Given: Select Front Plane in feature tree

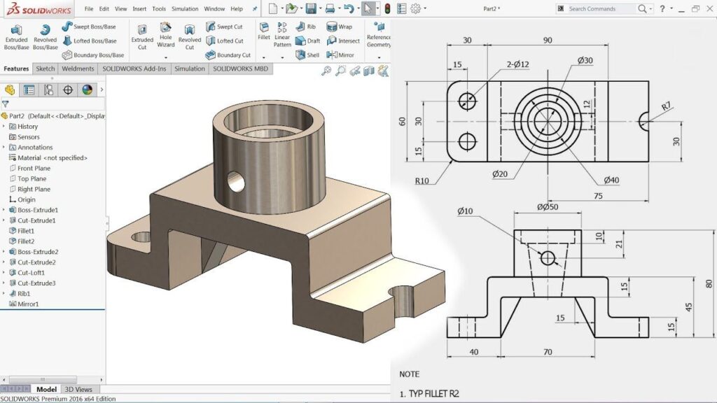Looking at the screenshot, I should [x=34, y=168].
